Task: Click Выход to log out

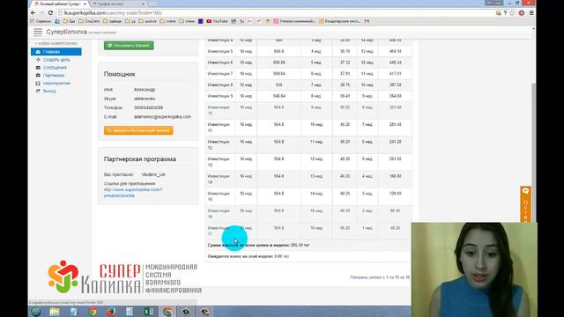Action: click(49, 92)
